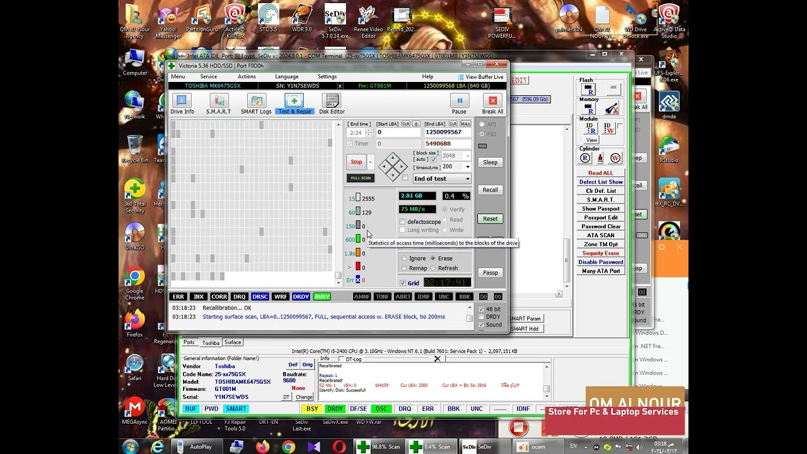Image resolution: width=807 pixels, height=454 pixels.
Task: Select the Test & Repair tool
Action: 294,104
